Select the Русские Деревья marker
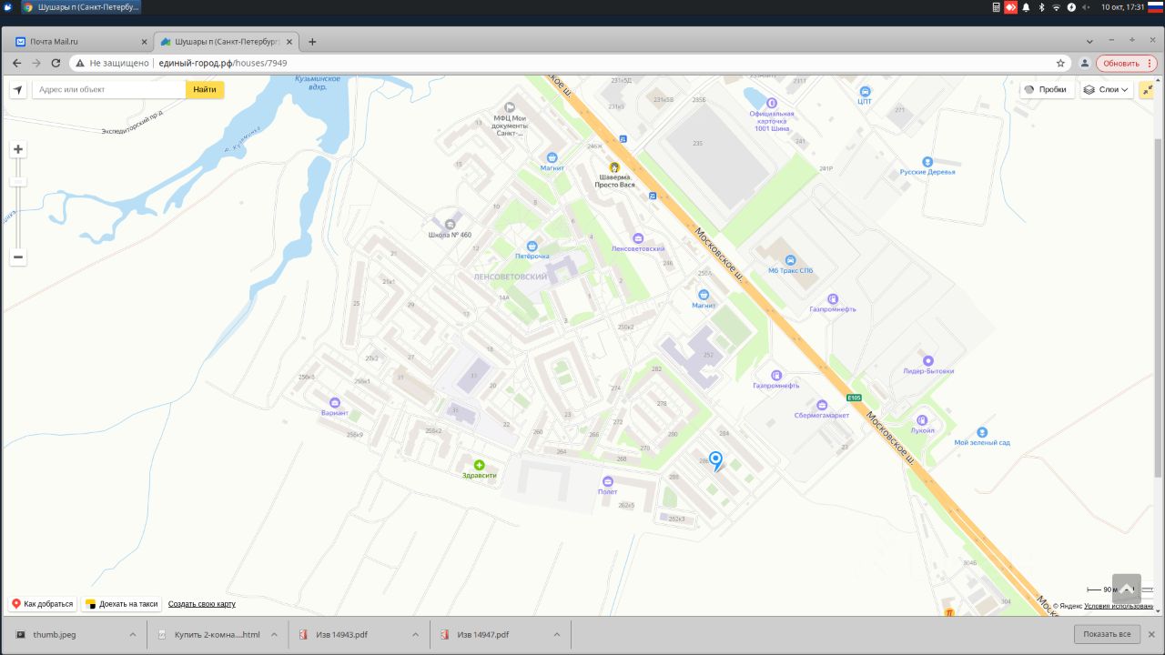The width and height of the screenshot is (1165, 655). pyautogui.click(x=927, y=161)
